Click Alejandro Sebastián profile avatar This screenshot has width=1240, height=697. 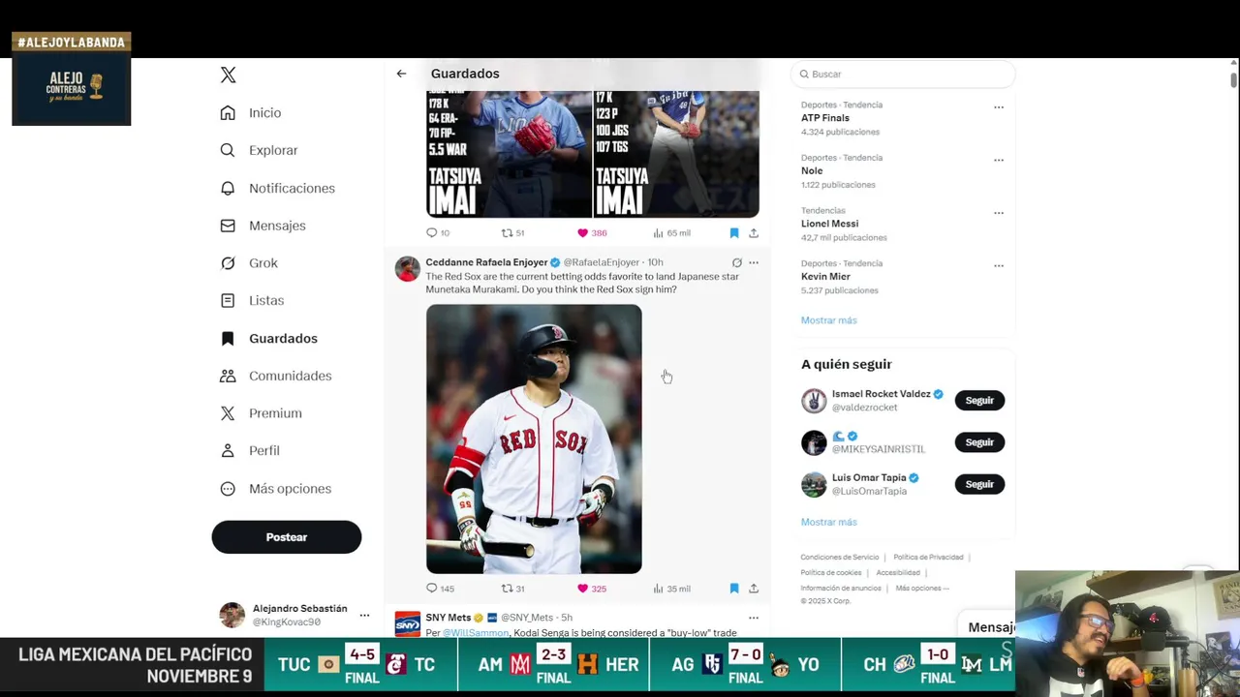tap(232, 615)
